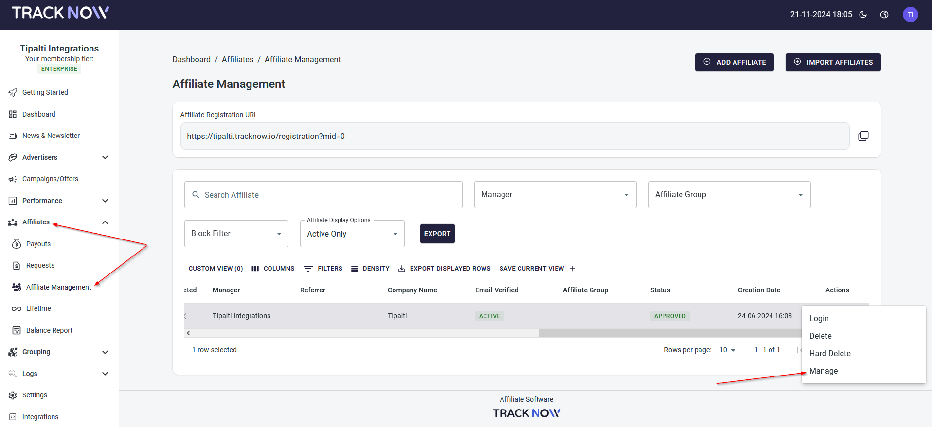Choose Hard Delete in context menu
This screenshot has width=932, height=427.
[x=830, y=354]
